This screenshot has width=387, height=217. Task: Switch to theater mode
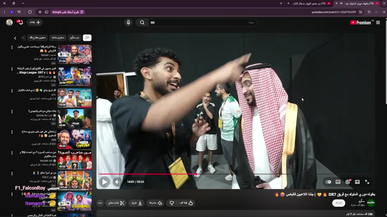(357, 182)
